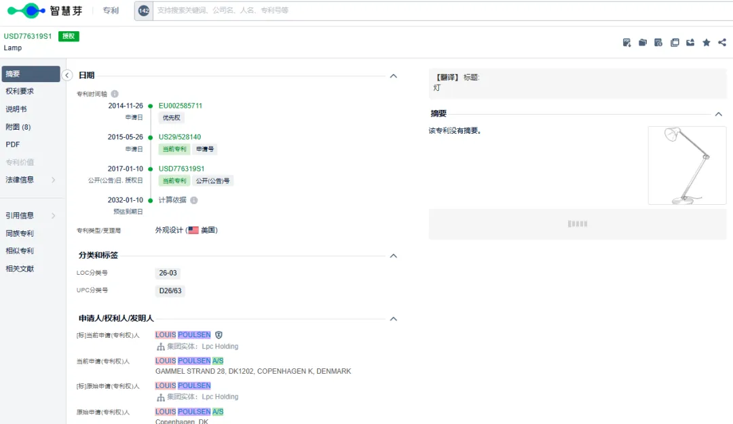
Task: Collapse the left sidebar with arrow button
Action: (67, 75)
